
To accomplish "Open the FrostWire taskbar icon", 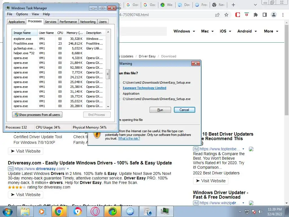I will 130,211.
